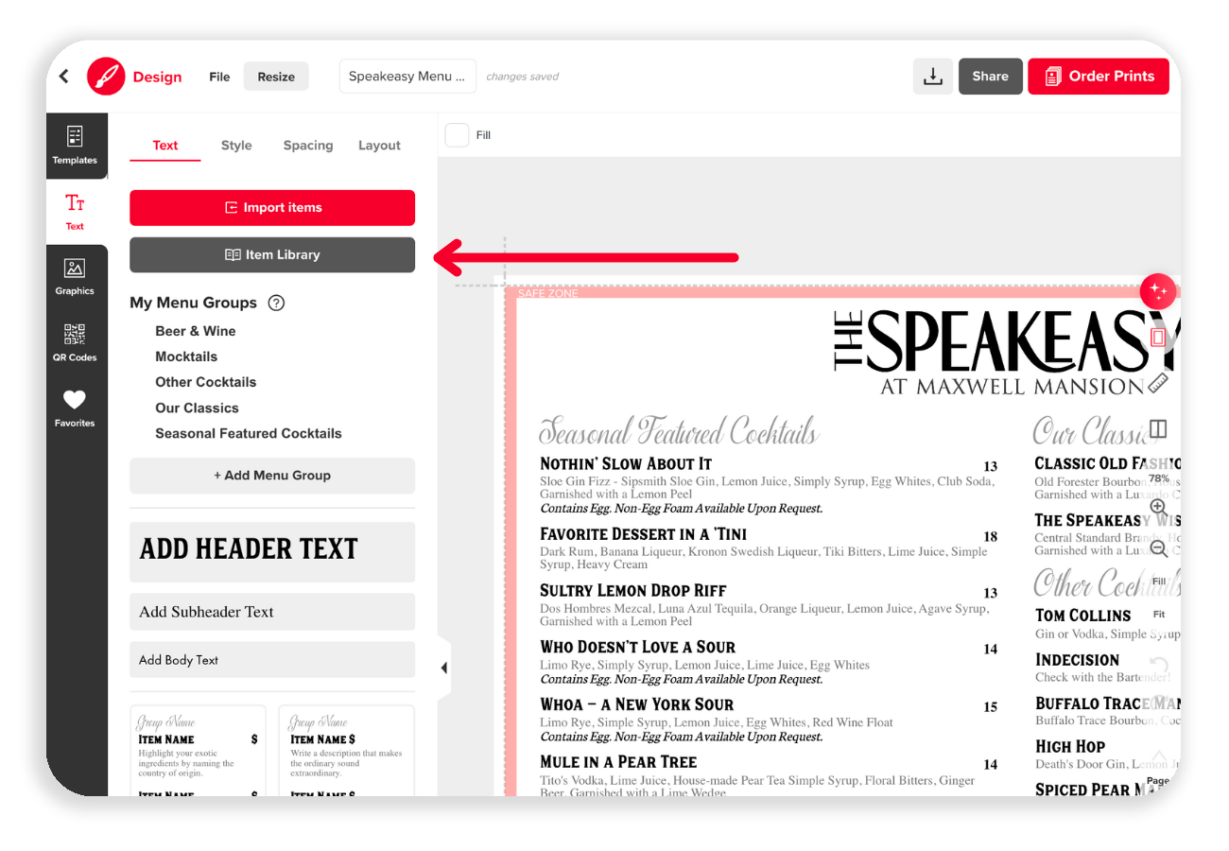Select the item layout with inline price
1229x851 pixels.
click(346, 752)
